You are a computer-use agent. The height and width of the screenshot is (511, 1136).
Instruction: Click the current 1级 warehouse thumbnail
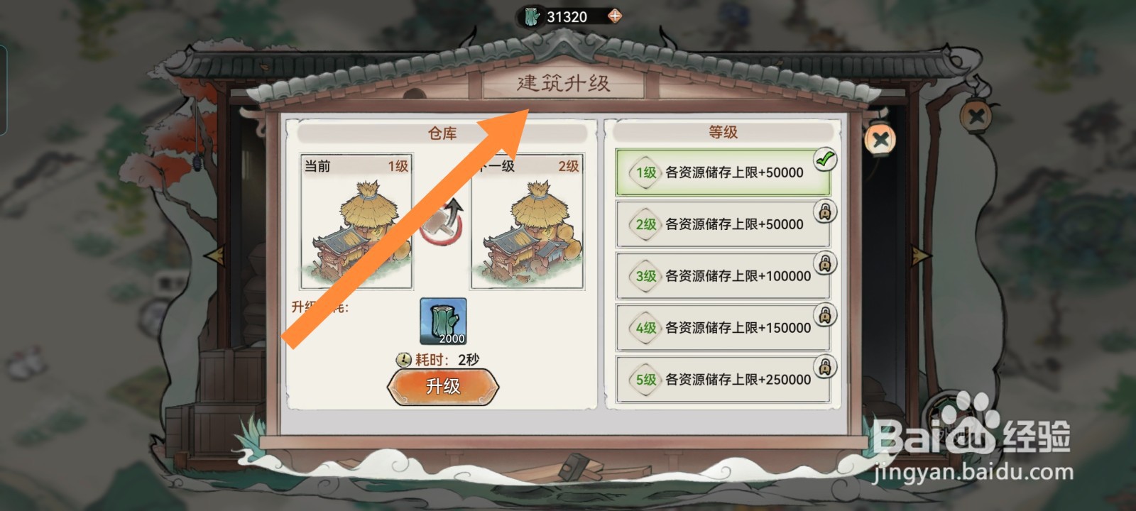[357, 222]
